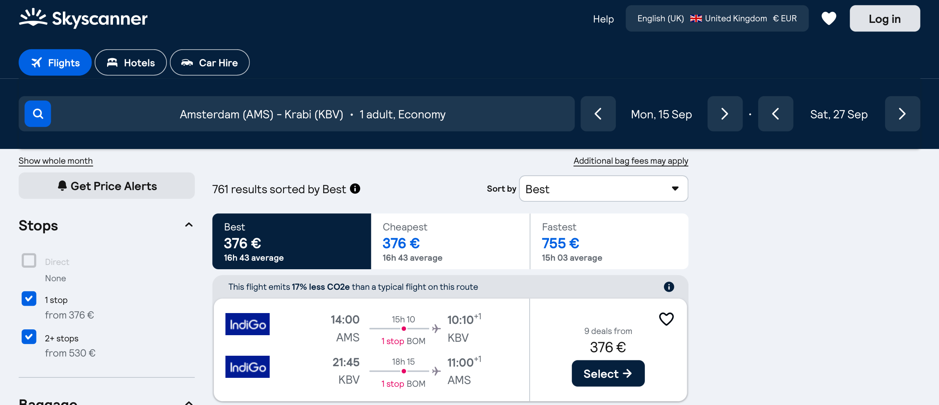Toggle the Direct stops checkbox
This screenshot has width=939, height=405.
click(29, 261)
